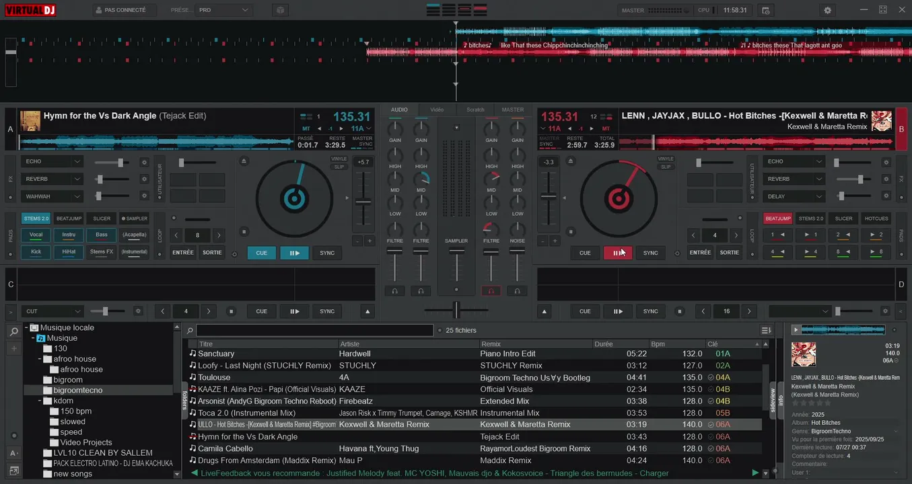Switch to the Vidéo mixer tab
Image resolution: width=912 pixels, height=484 pixels.
tap(437, 110)
